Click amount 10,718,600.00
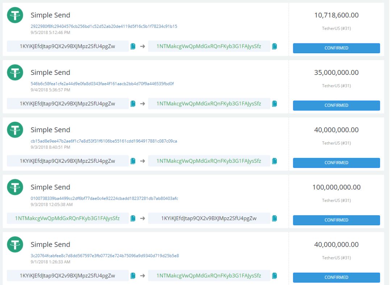The height and width of the screenshot is (285, 391). point(336,15)
